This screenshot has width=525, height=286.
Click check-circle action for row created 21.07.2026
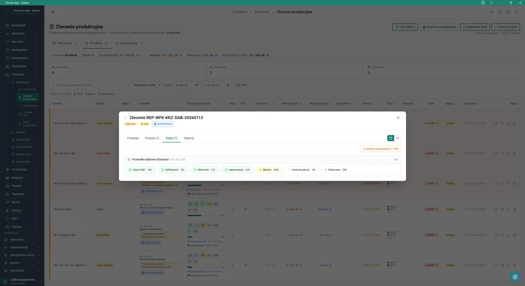(496, 265)
